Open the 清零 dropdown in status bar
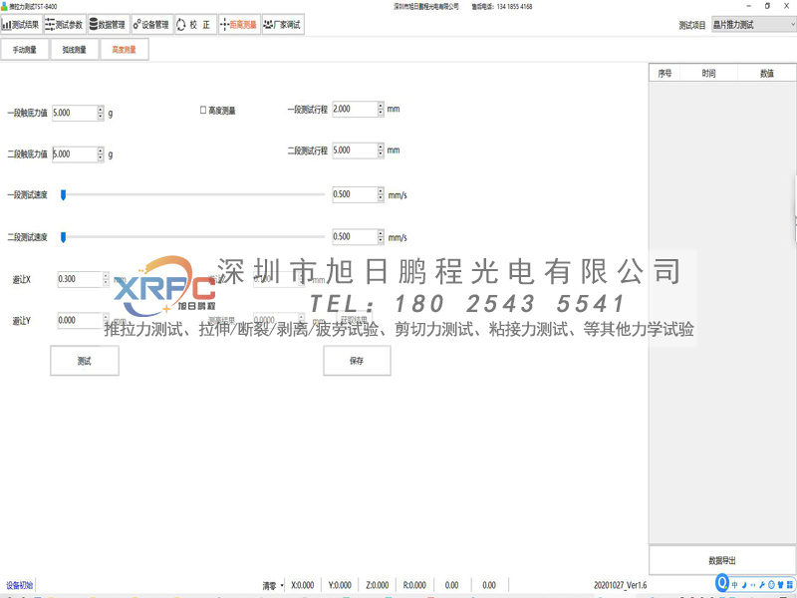The height and width of the screenshot is (598, 797). (273, 585)
